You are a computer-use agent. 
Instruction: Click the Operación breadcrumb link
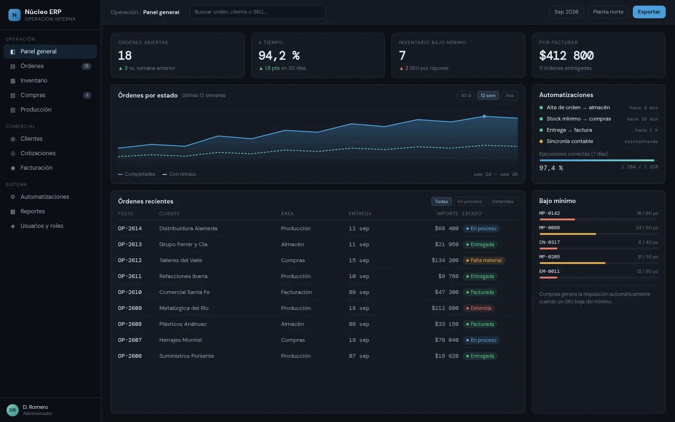click(124, 12)
